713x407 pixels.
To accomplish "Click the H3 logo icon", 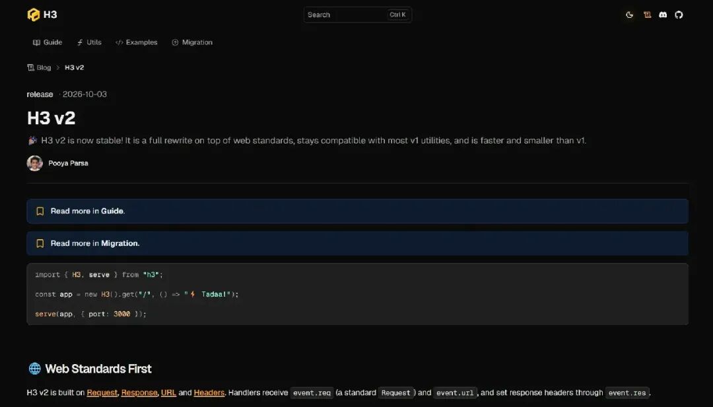I will [x=33, y=15].
